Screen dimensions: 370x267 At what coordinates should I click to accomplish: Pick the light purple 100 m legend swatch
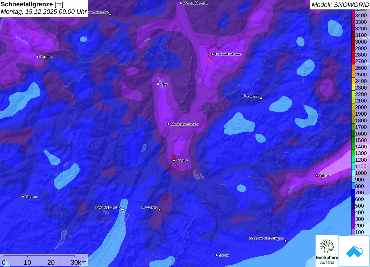(353, 232)
